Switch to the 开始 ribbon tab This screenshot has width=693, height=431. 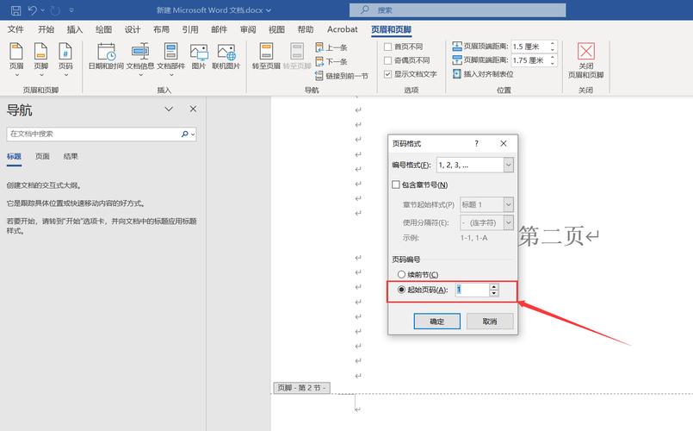click(x=46, y=29)
